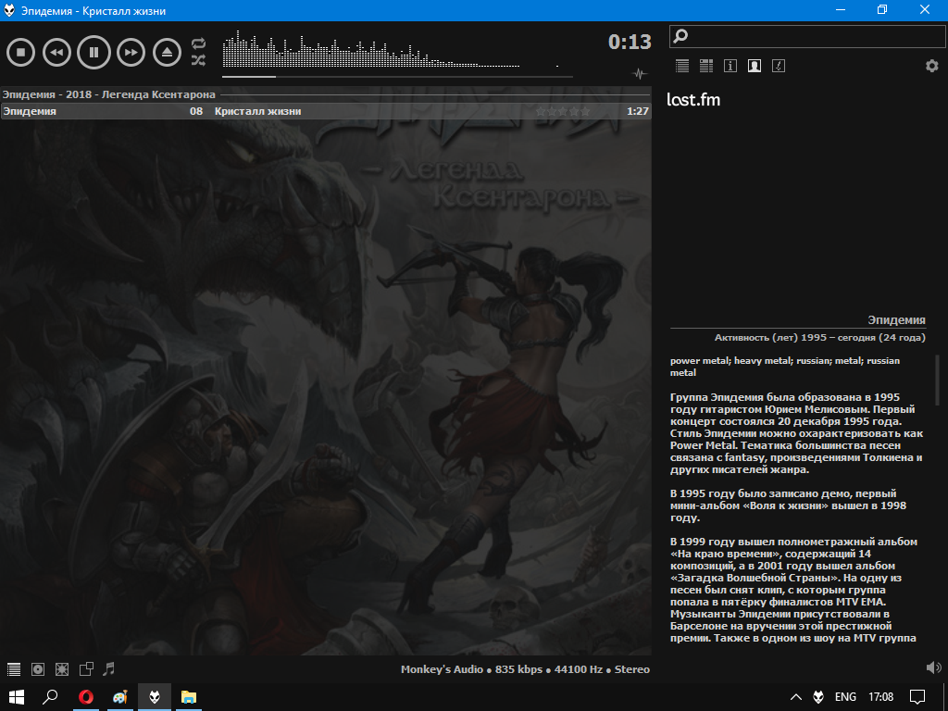Stop playback with the stop button
948x711 pixels.
tap(20, 52)
